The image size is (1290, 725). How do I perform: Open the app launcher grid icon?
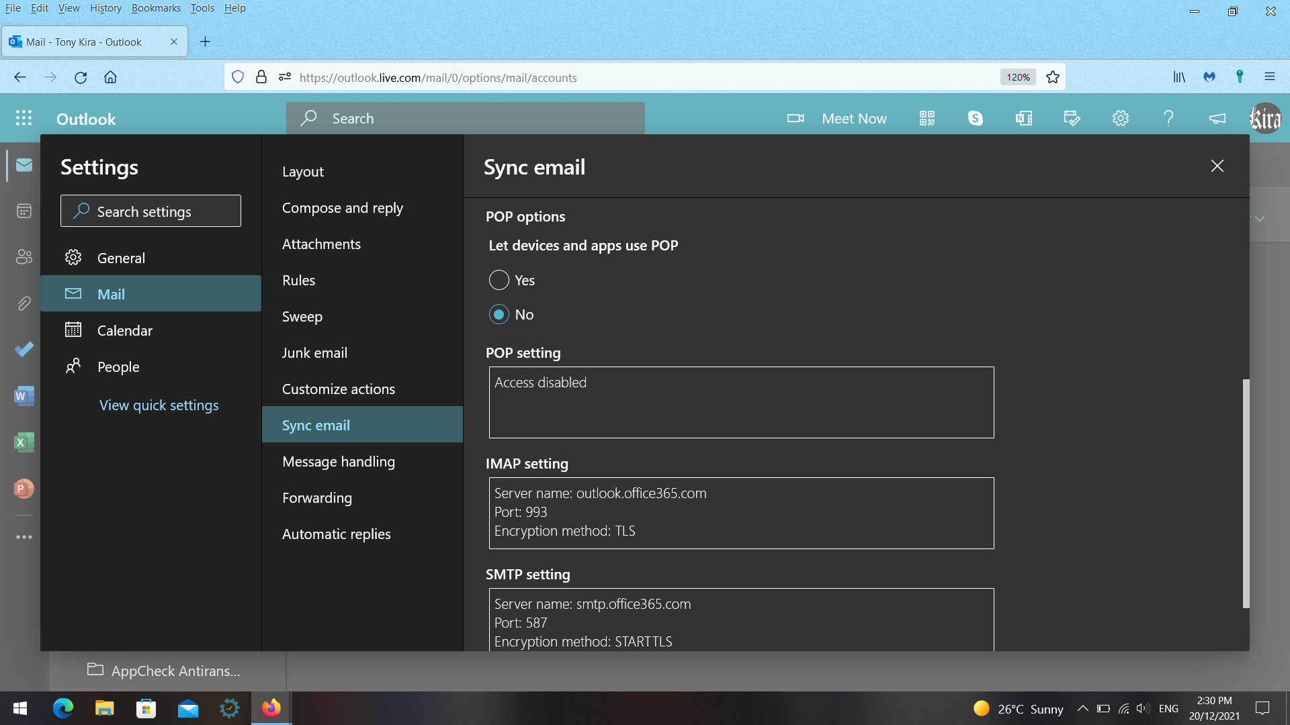click(x=24, y=118)
